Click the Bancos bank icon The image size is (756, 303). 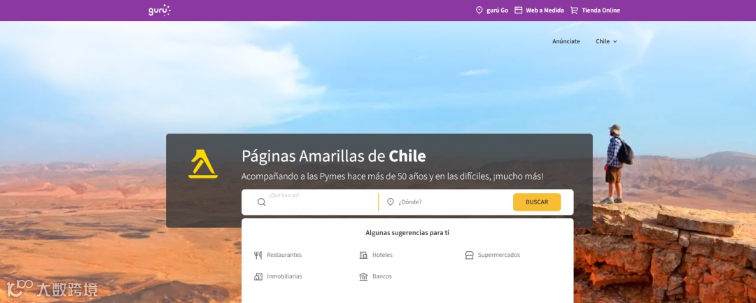pos(363,276)
